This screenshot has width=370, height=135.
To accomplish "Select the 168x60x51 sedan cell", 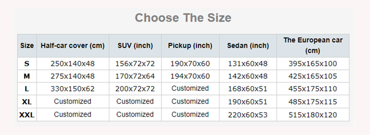I will tap(248, 89).
